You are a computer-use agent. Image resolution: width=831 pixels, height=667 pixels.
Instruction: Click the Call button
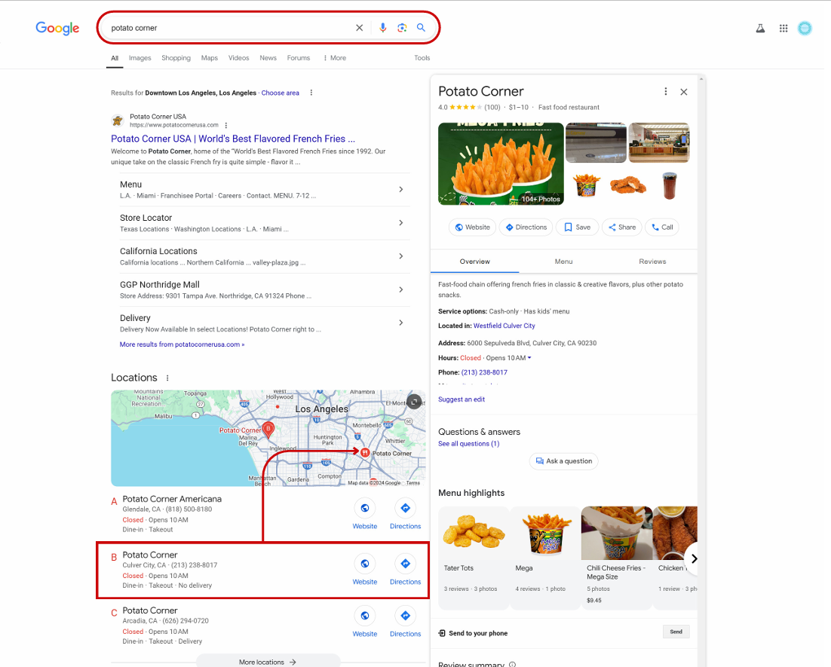pos(661,227)
